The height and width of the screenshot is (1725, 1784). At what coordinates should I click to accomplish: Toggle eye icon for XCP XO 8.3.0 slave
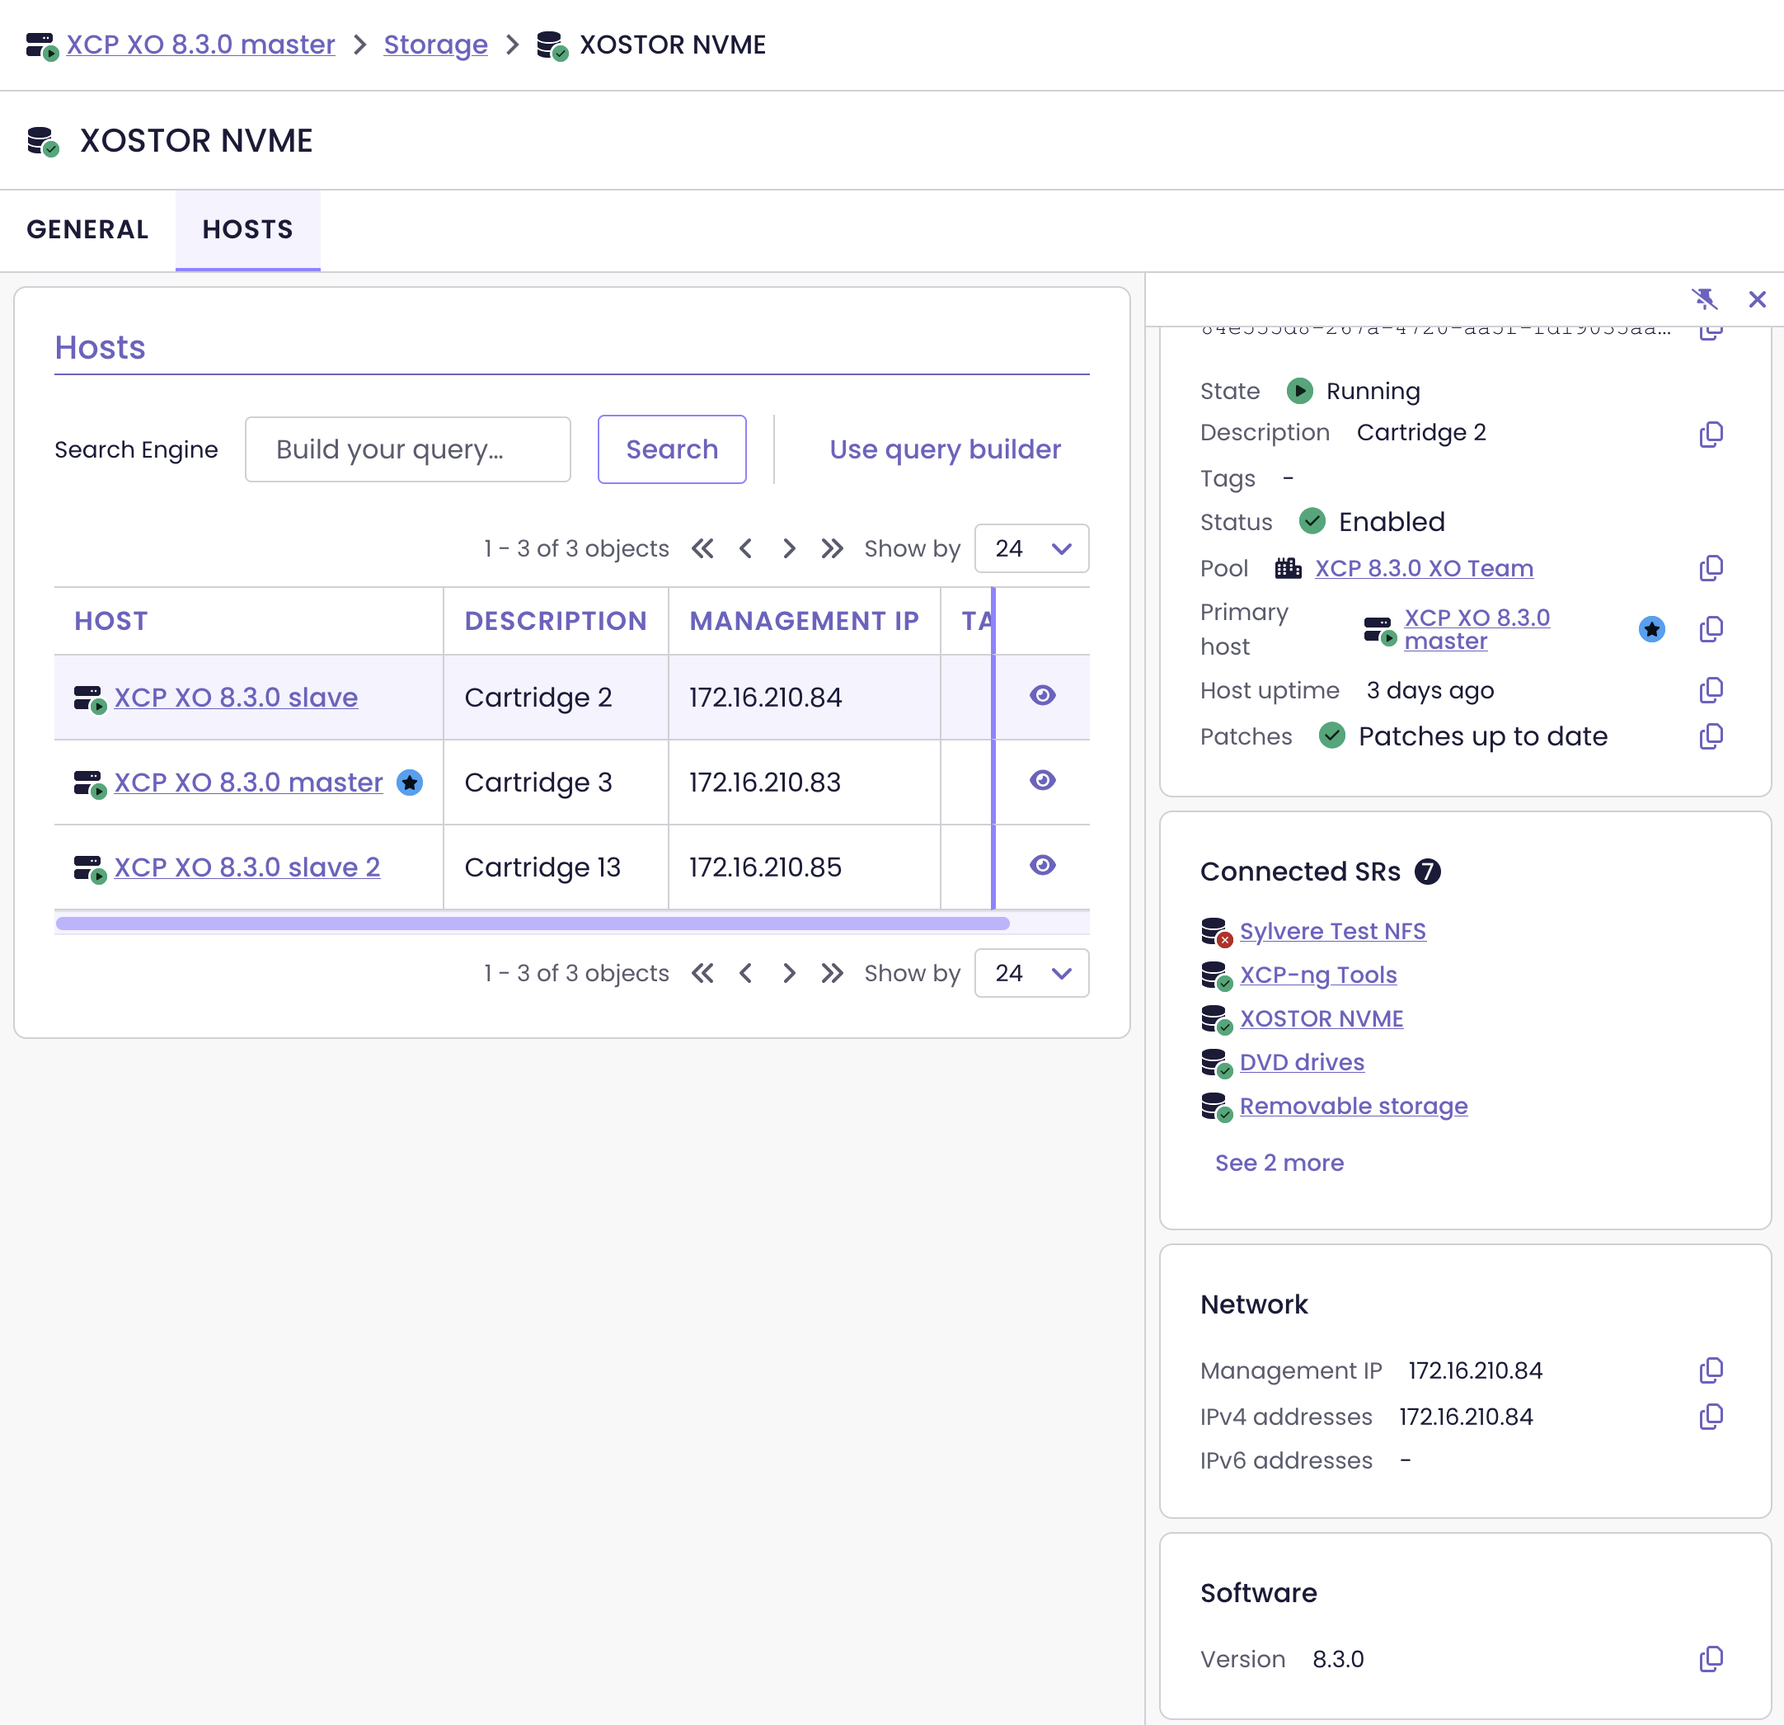[x=1042, y=695]
